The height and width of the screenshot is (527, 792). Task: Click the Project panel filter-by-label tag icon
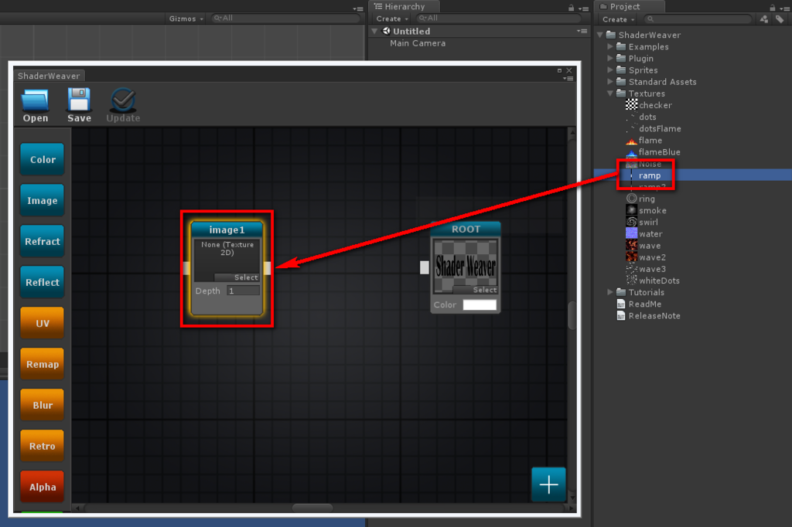[x=780, y=19]
